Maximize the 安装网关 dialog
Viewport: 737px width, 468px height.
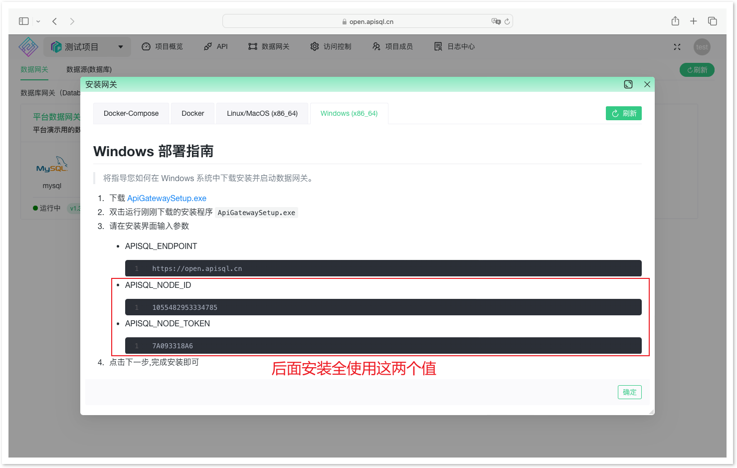pos(628,84)
